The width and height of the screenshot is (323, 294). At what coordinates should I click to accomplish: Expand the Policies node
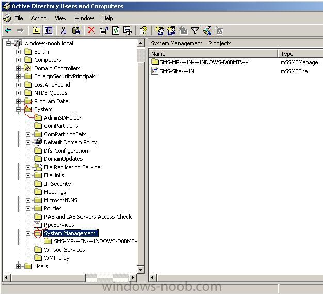click(x=28, y=208)
